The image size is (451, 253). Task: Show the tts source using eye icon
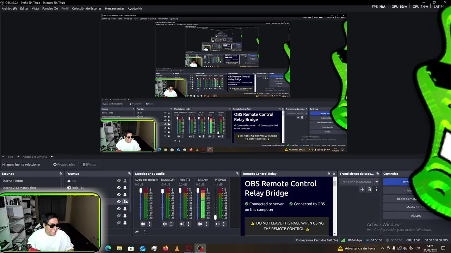119,181
